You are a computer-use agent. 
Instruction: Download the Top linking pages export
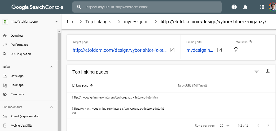click(268, 71)
